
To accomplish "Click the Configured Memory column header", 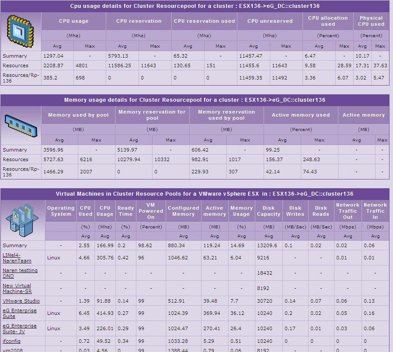I will (x=184, y=211).
